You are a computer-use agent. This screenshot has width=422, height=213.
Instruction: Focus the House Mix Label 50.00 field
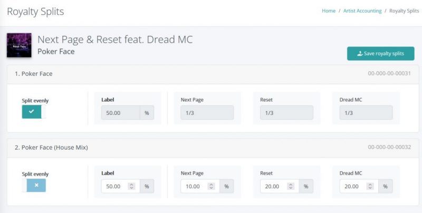coord(121,186)
